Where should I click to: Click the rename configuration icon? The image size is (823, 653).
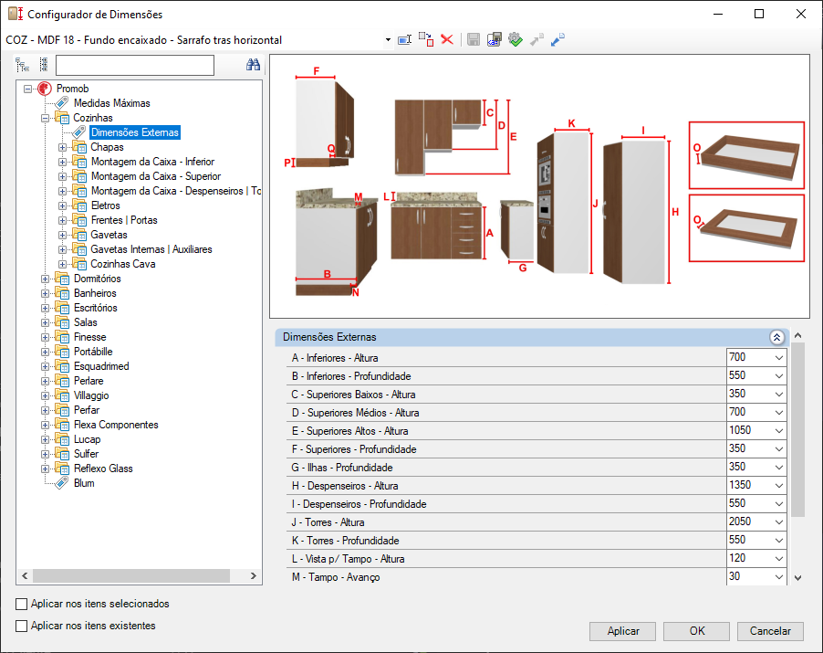click(x=405, y=40)
